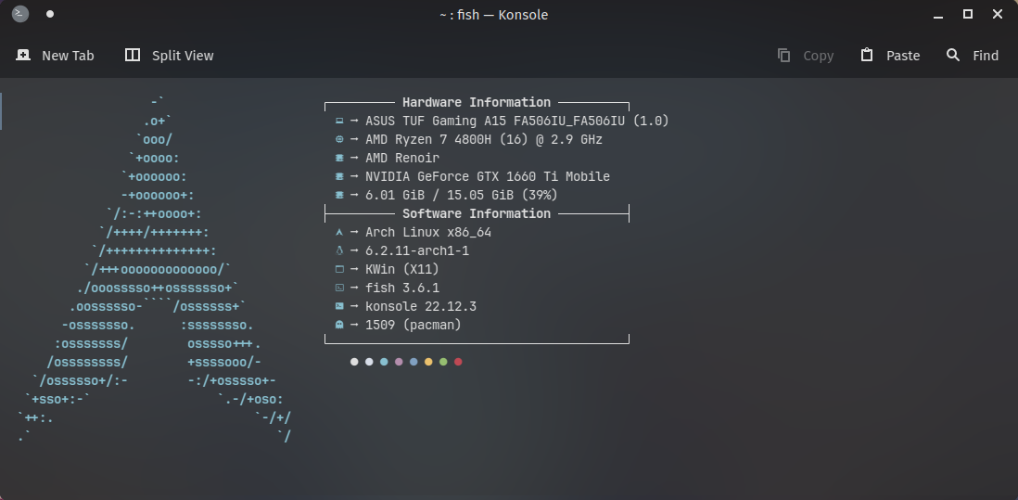Click the "Hardware Information" heading
Viewport: 1018px width, 500px height.
[477, 103]
